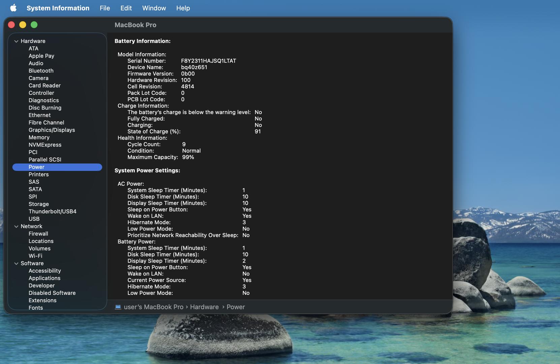560x364 pixels.
Task: Click user's MacBook Pro in path bar
Action: (153, 307)
